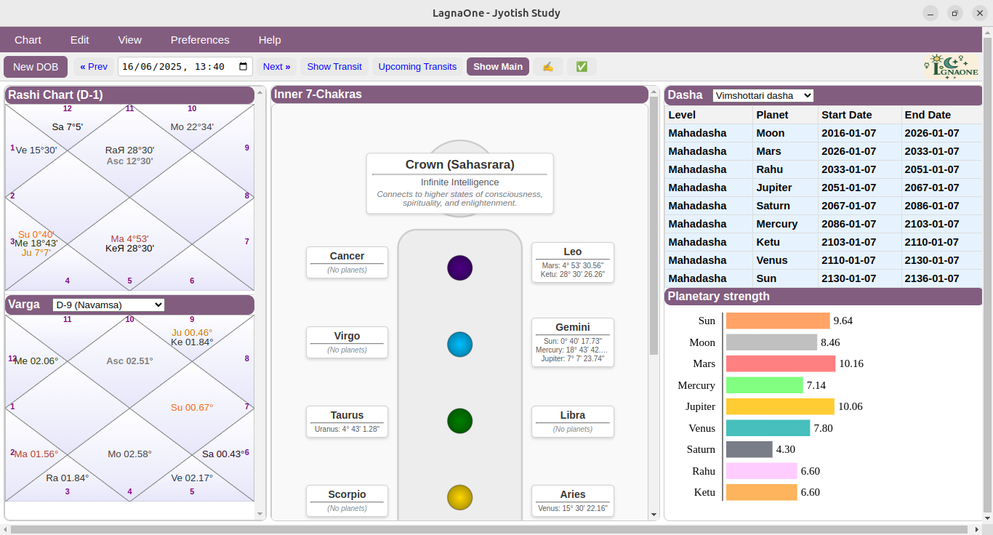Click Ma 4°53' in Rashi chart
The image size is (993, 535).
tap(129, 238)
